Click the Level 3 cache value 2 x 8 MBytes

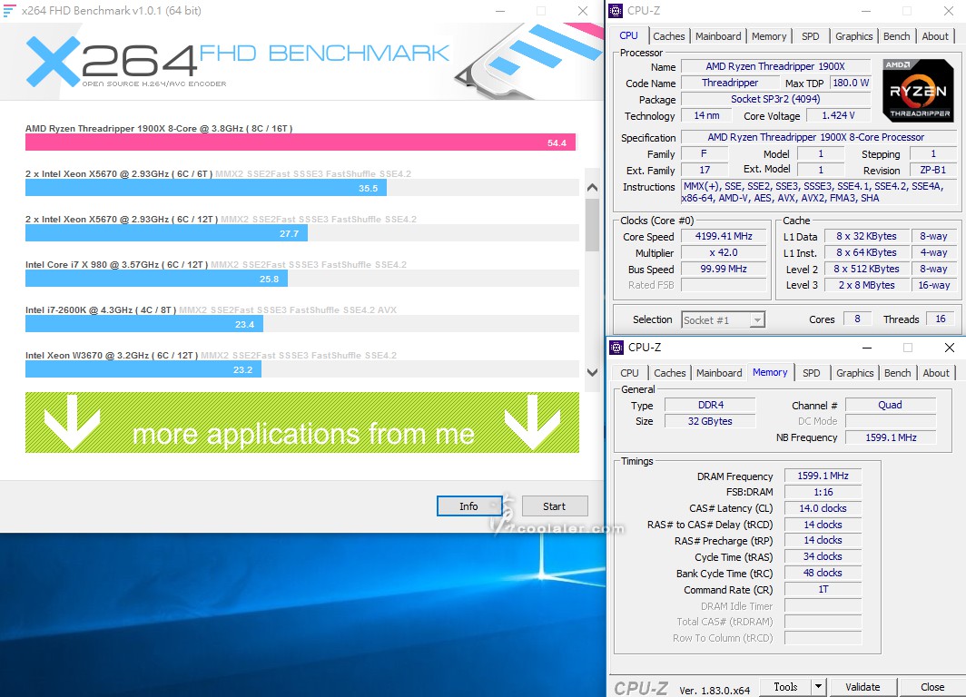point(866,285)
